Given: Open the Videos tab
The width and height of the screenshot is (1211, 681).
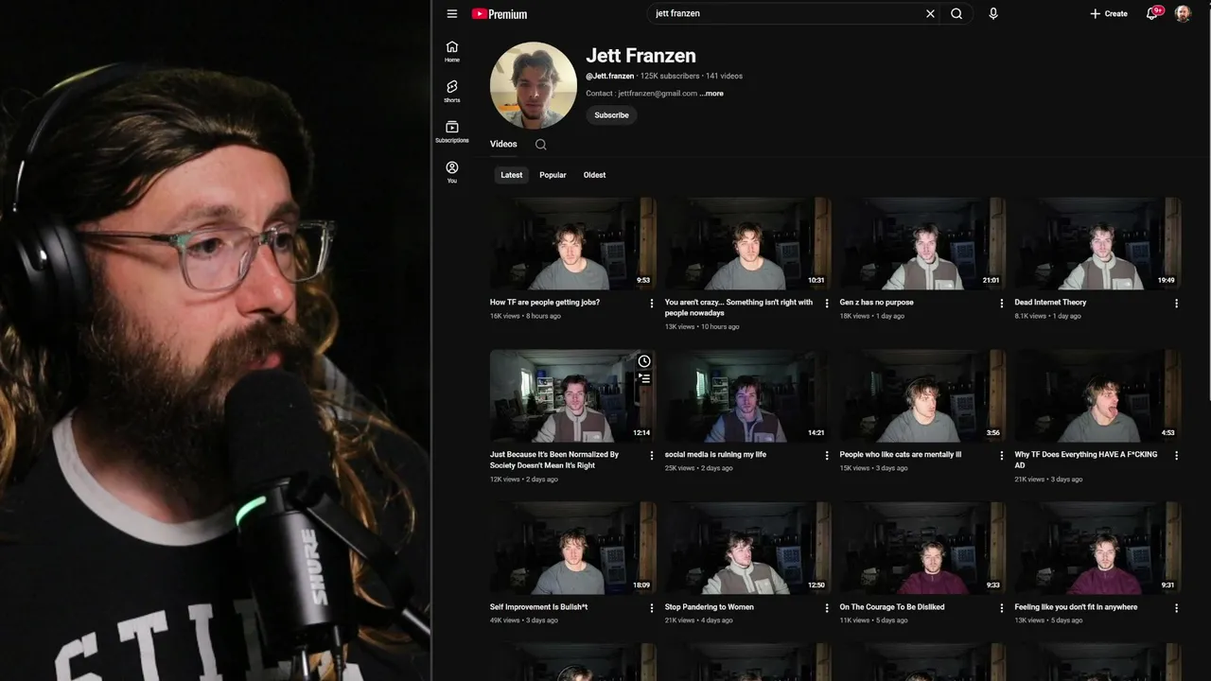Looking at the screenshot, I should (x=503, y=145).
